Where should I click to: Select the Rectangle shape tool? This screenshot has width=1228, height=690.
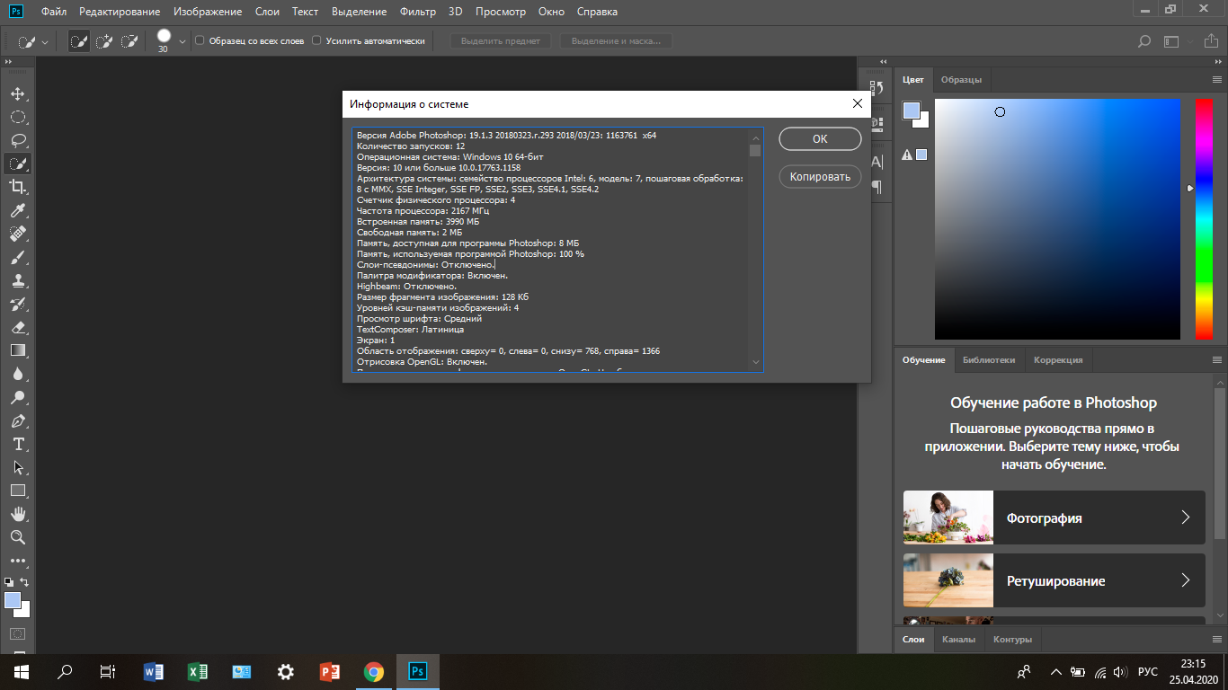(x=17, y=491)
